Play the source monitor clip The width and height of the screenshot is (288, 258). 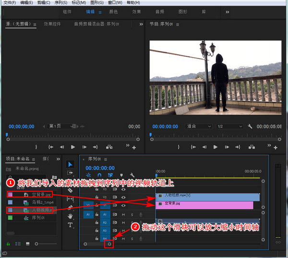tap(73, 147)
